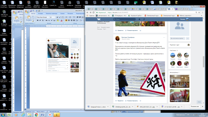Open the Кировский район bookmark
Viewport: 208px width, 117px height.
tap(135, 16)
